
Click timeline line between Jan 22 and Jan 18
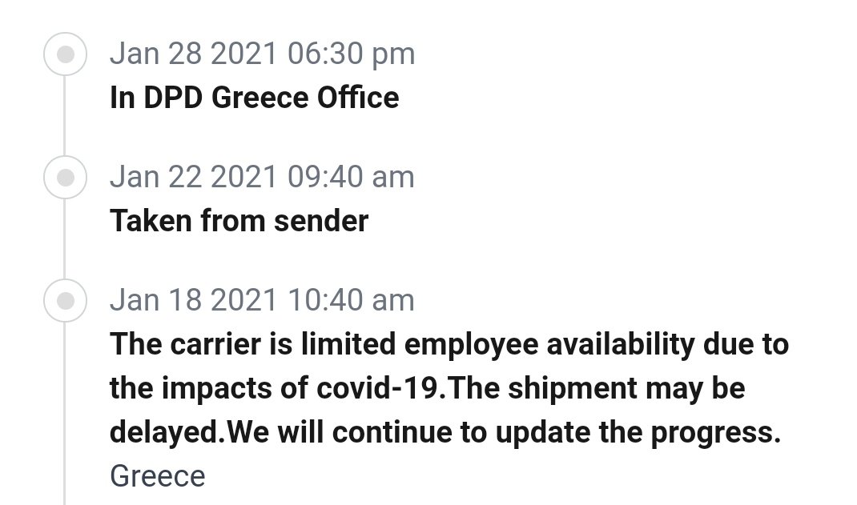(65, 239)
